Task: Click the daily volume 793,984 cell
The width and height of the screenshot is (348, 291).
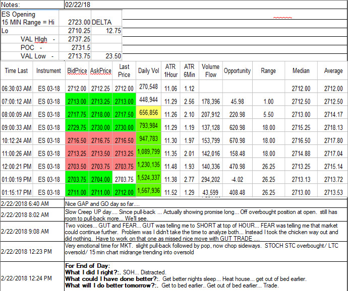Action: point(149,125)
